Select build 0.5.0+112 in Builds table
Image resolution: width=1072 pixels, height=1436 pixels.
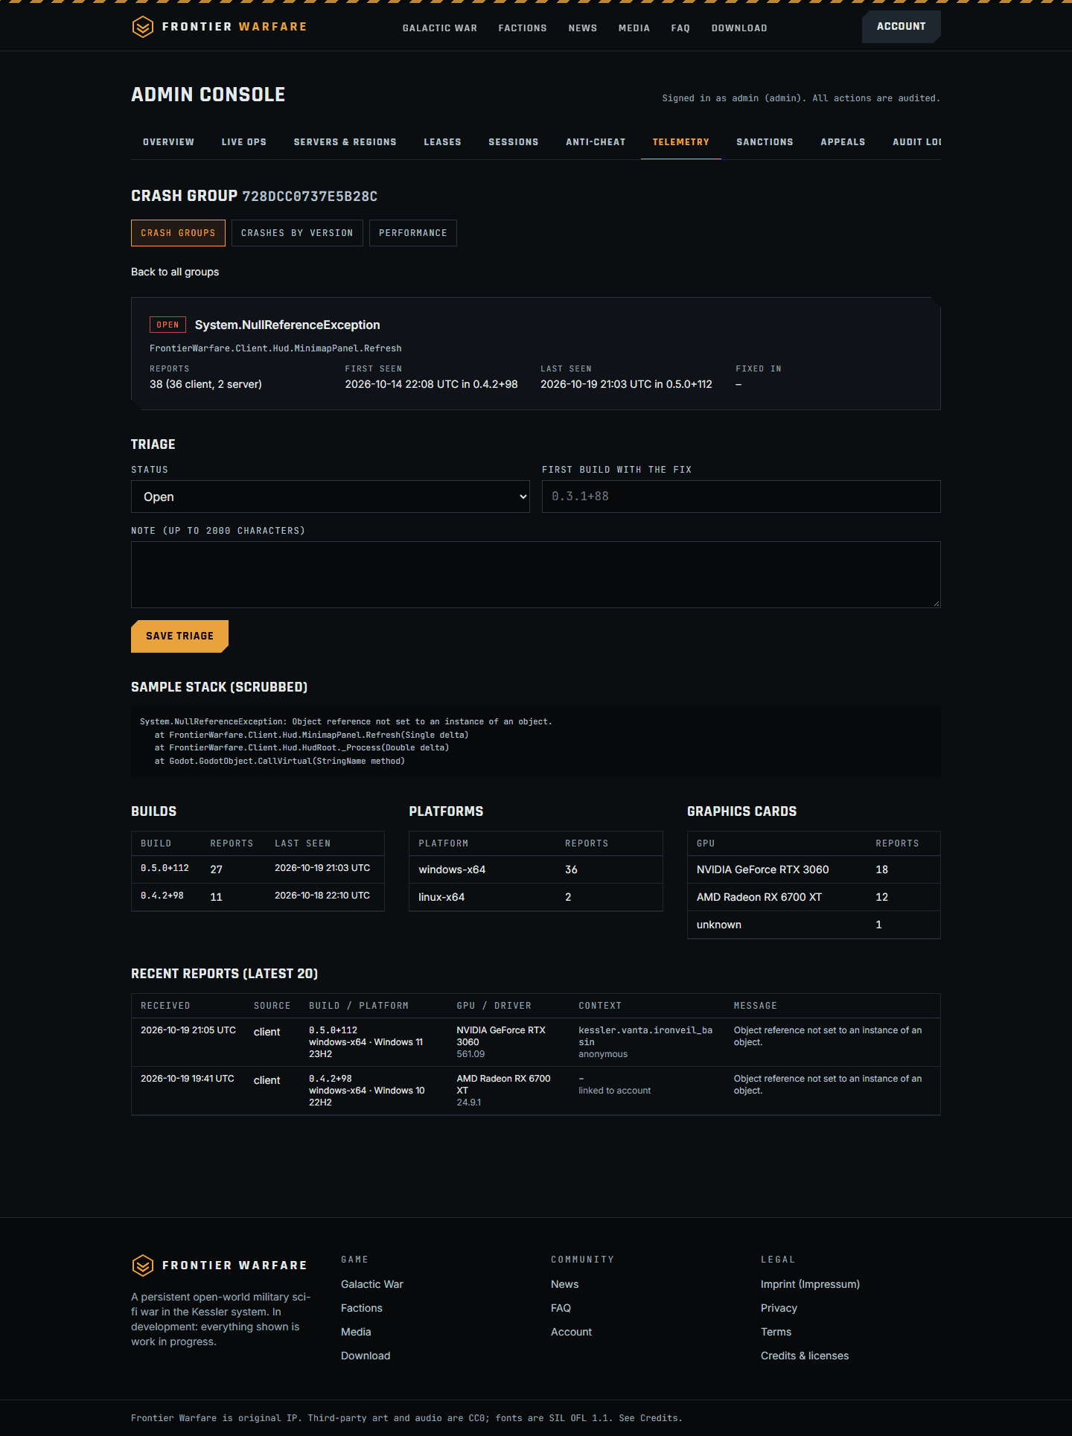coord(258,869)
